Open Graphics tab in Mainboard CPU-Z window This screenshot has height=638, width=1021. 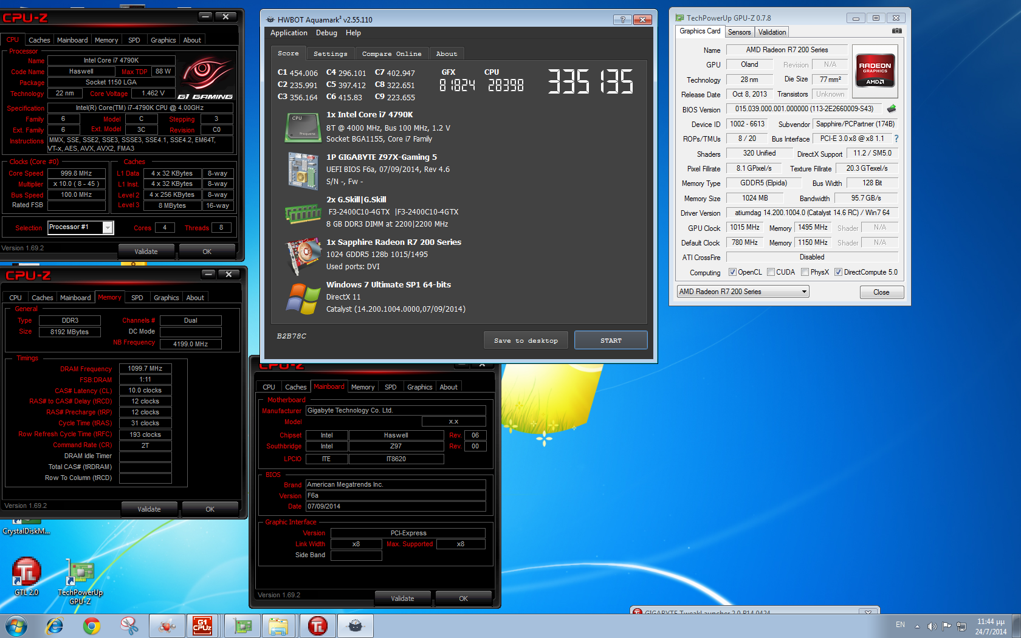pyautogui.click(x=420, y=387)
